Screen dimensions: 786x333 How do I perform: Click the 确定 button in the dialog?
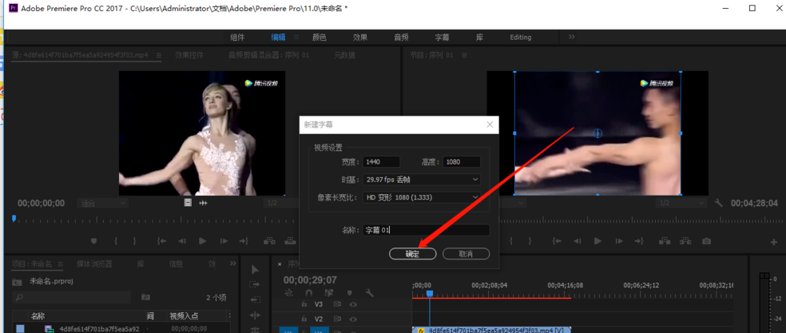(412, 253)
